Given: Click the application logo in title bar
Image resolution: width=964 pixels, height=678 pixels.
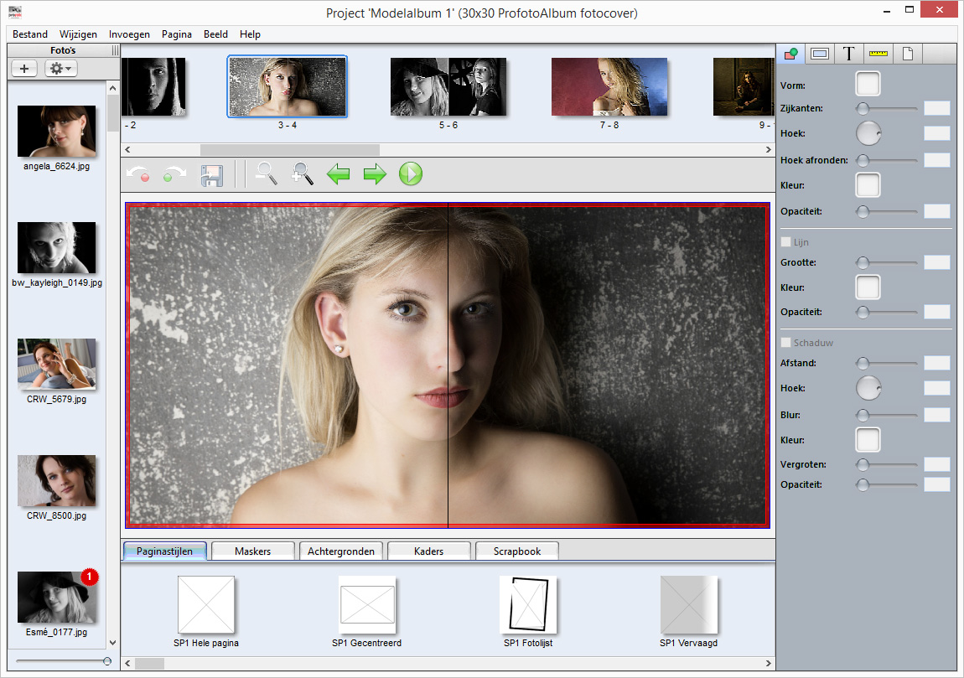Looking at the screenshot, I should 15,13.
